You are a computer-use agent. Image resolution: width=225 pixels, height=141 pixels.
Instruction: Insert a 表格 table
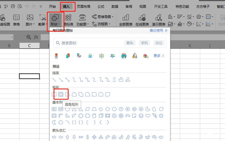(x=16, y=20)
